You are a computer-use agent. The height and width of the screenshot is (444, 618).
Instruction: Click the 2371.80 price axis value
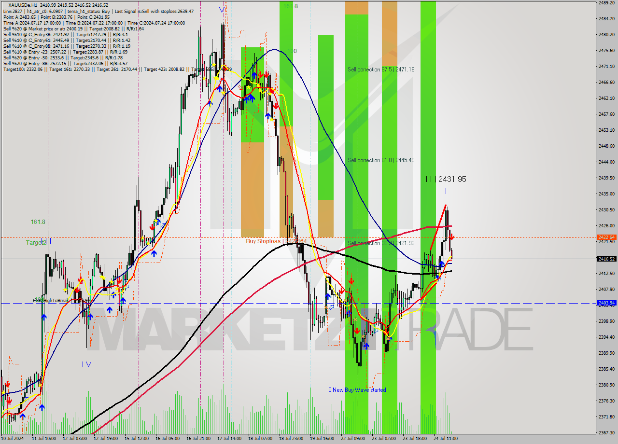click(606, 417)
